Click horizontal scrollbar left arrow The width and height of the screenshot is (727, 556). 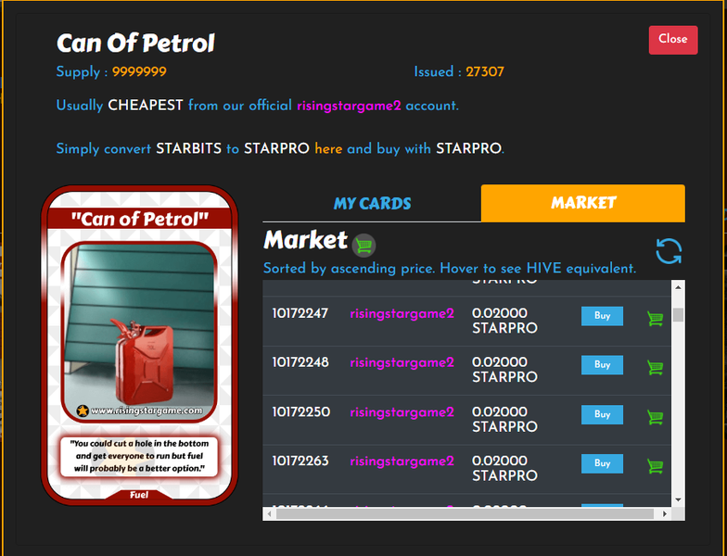(269, 513)
